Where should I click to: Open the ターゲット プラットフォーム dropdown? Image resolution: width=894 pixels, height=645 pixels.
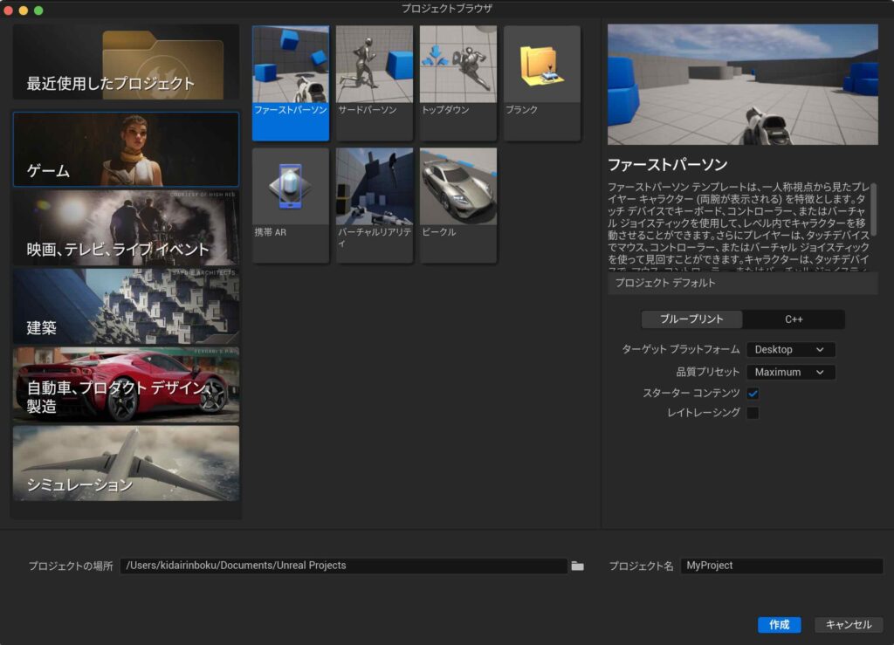tap(790, 349)
